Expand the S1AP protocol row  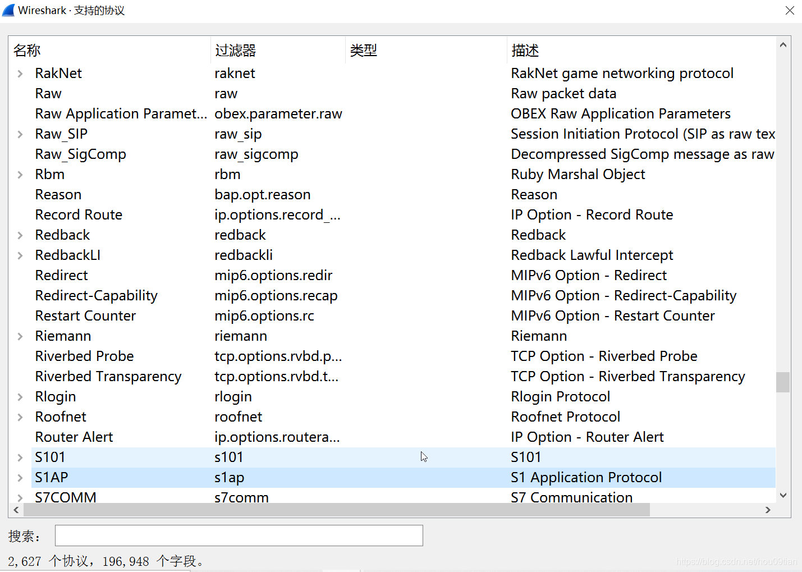pos(20,478)
